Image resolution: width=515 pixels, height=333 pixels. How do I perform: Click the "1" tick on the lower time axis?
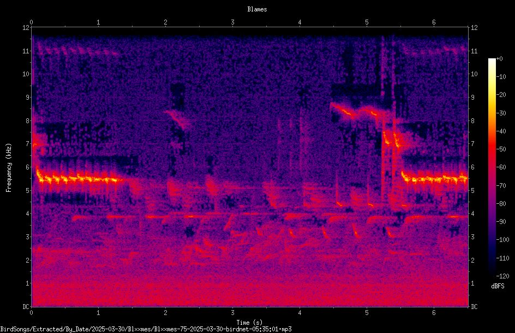coord(99,313)
